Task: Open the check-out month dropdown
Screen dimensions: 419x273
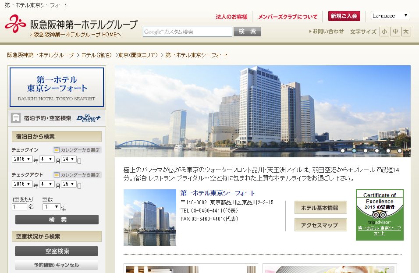Action: pyautogui.click(x=47, y=184)
